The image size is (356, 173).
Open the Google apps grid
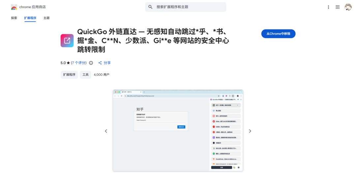[x=338, y=7]
